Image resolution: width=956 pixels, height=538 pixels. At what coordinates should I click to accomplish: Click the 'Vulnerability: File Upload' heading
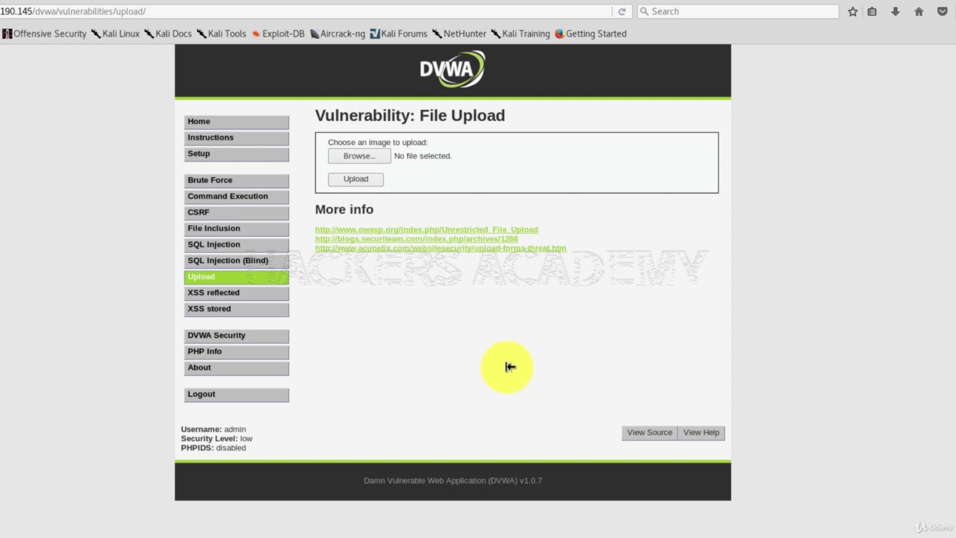(x=410, y=116)
